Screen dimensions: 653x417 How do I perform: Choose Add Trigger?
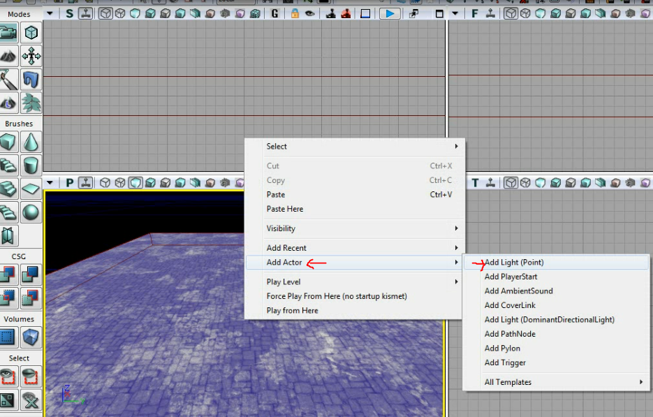point(556,363)
